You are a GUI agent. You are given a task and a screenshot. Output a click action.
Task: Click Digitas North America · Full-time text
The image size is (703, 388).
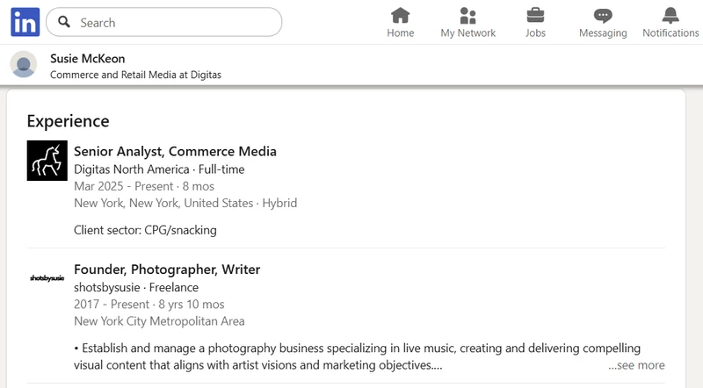tap(159, 169)
